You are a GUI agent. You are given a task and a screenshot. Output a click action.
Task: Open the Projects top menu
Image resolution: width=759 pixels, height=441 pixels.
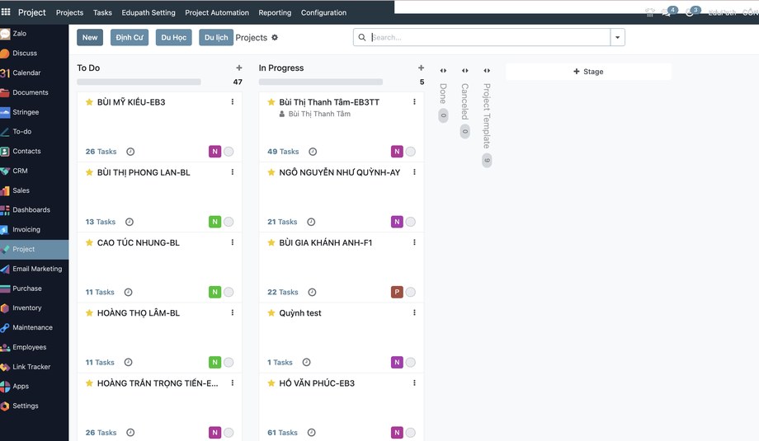pyautogui.click(x=69, y=12)
